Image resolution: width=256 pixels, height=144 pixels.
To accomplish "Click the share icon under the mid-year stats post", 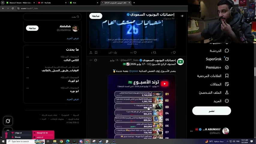I will click(x=91, y=52).
